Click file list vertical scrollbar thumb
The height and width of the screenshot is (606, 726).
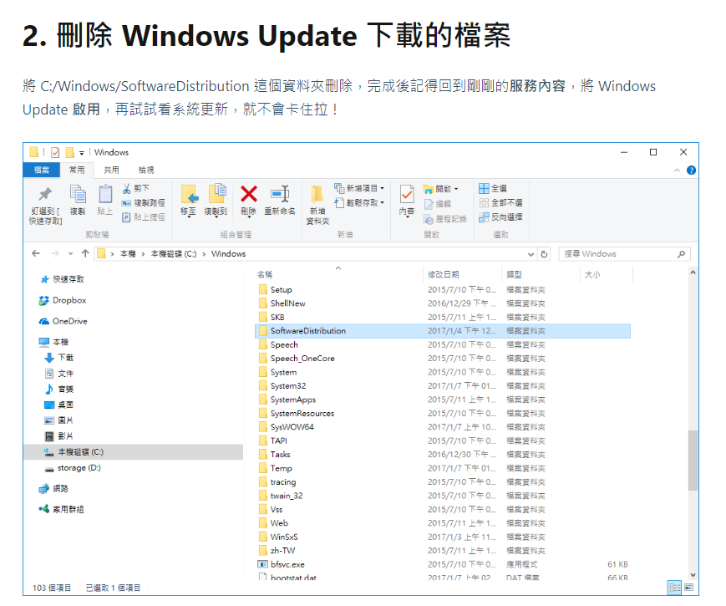click(x=693, y=460)
